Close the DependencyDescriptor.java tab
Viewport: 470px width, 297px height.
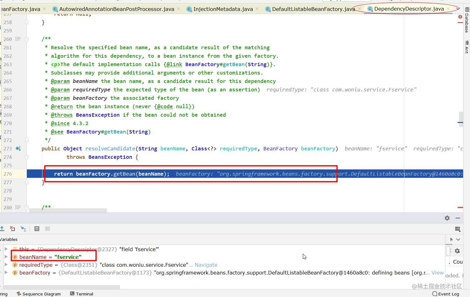point(448,9)
